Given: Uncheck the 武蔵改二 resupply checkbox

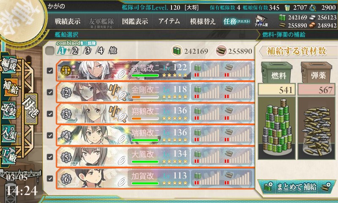Looking at the screenshot, I should (50, 71).
